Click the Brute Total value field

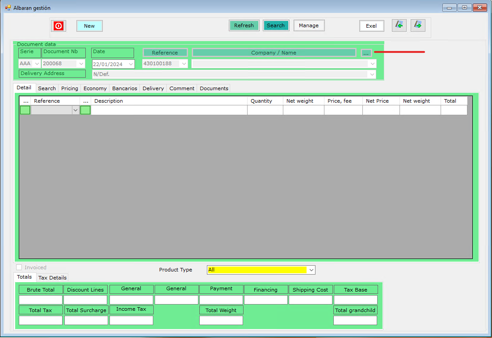[41, 300]
